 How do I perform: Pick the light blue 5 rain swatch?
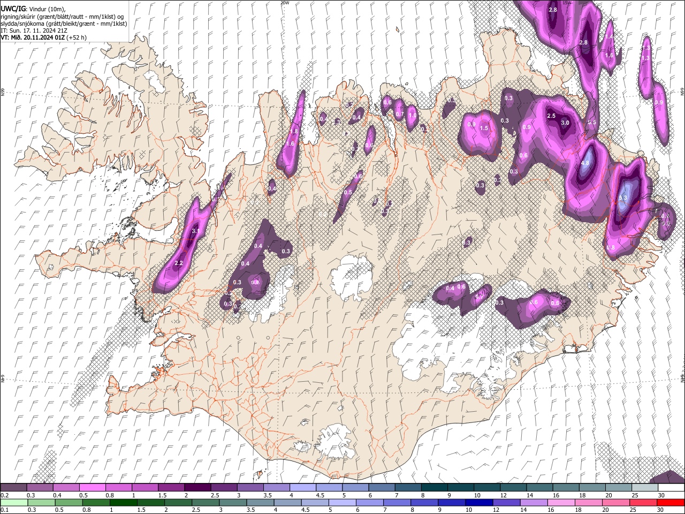click(x=342, y=502)
